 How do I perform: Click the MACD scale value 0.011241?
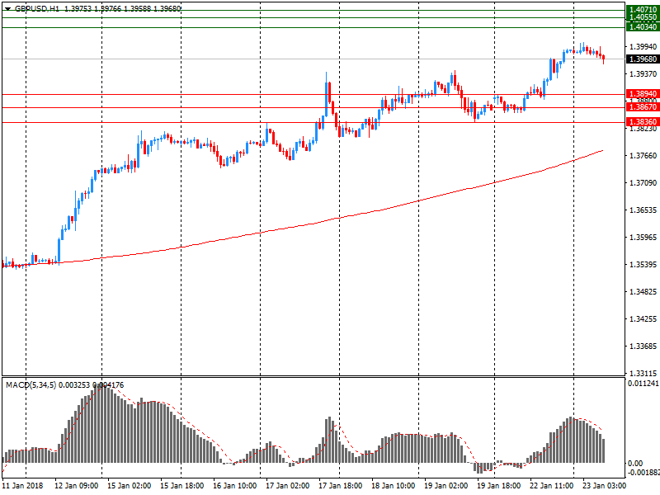(643, 383)
